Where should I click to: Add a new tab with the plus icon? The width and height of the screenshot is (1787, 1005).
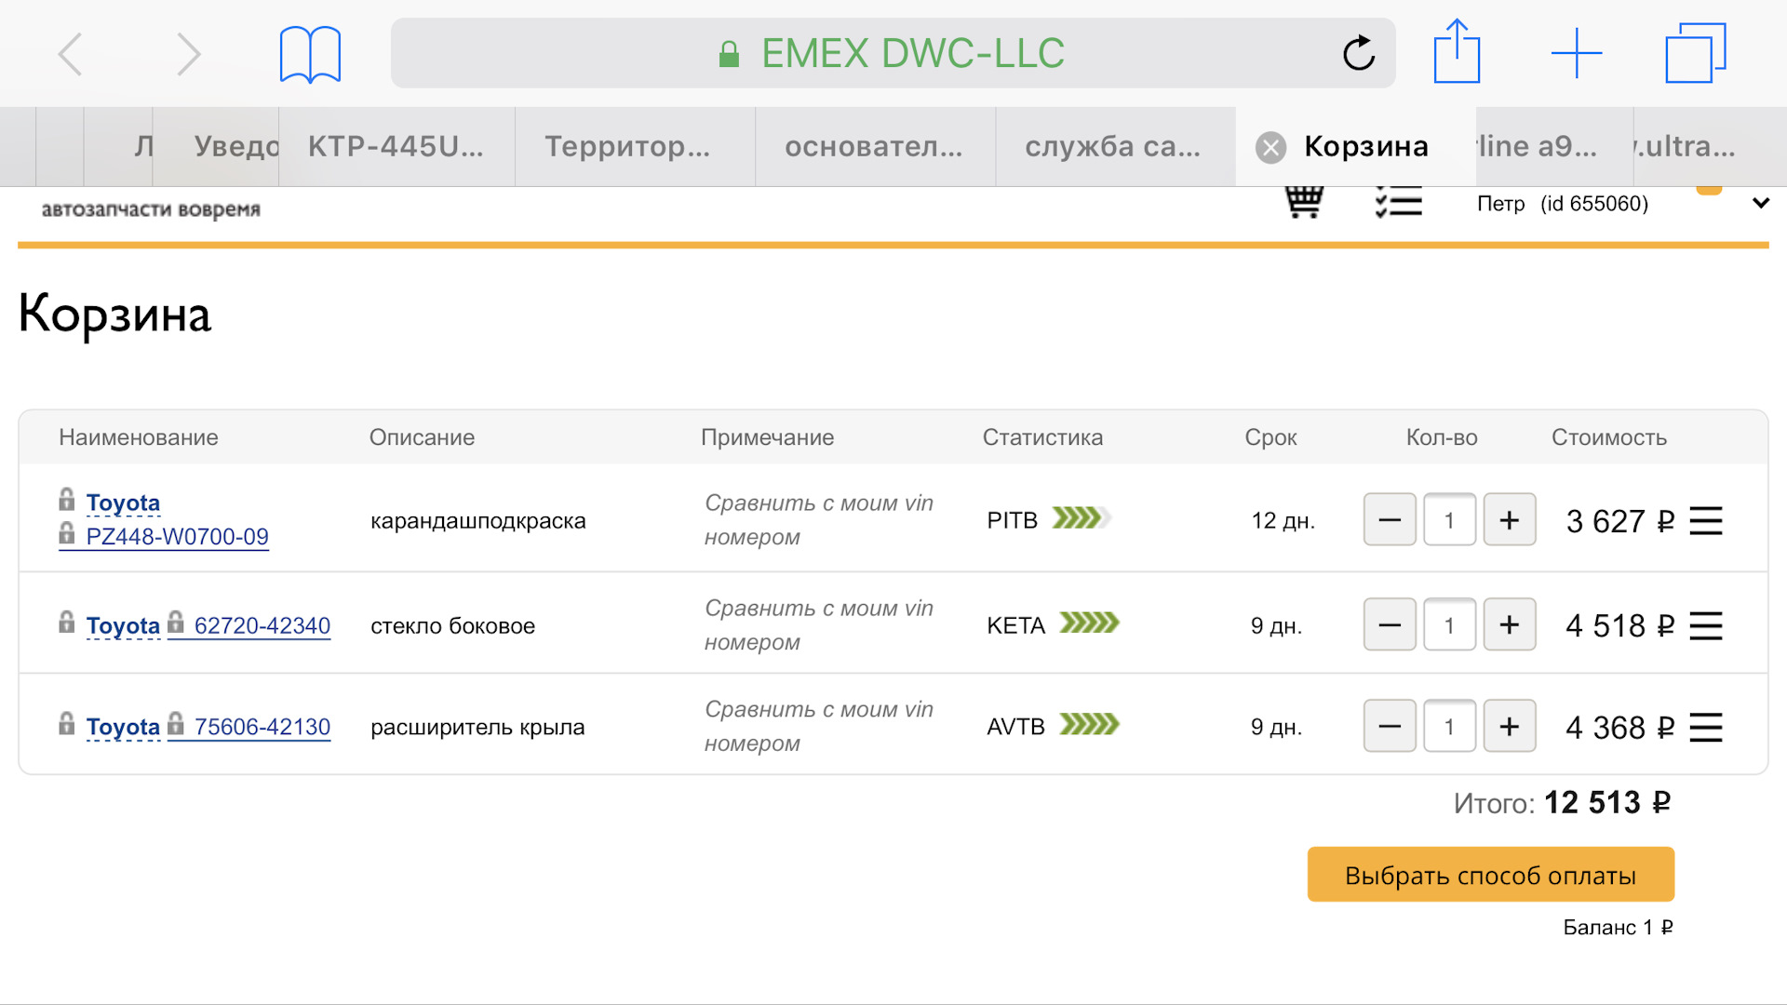[x=1577, y=53]
